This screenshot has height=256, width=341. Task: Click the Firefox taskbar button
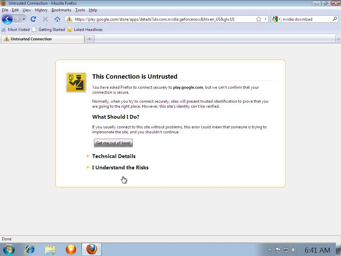[x=92, y=249]
